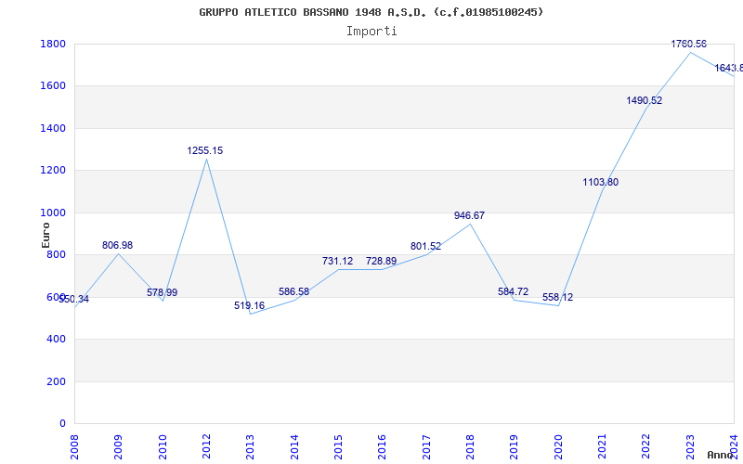This screenshot has width=743, height=464.
Task: Select the 2022 year axis label
Action: pos(645,447)
